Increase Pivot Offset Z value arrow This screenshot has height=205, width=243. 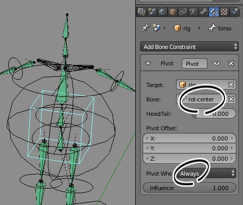pyautogui.click(x=232, y=158)
